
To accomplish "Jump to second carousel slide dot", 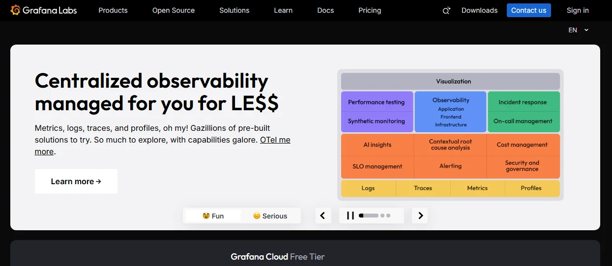I will [x=383, y=216].
